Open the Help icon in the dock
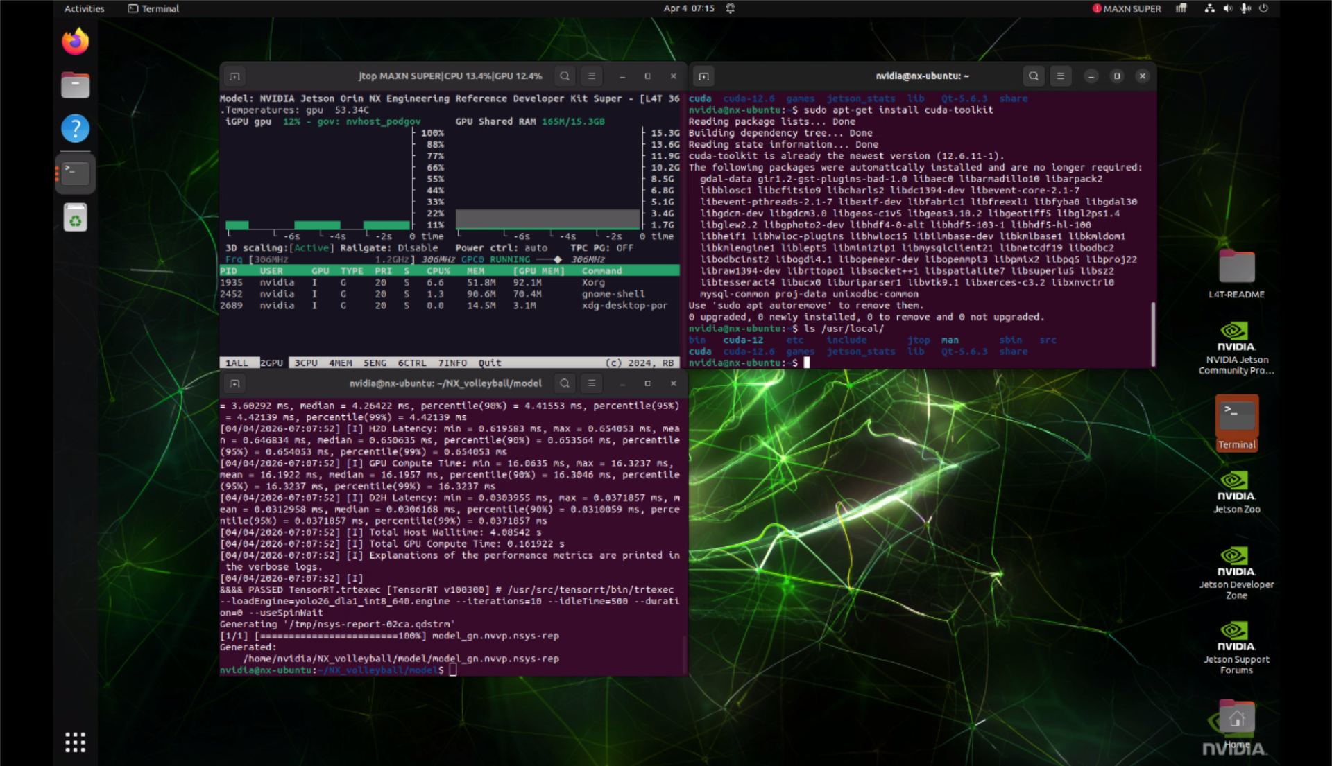Viewport: 1332px width, 766px height. click(x=76, y=129)
